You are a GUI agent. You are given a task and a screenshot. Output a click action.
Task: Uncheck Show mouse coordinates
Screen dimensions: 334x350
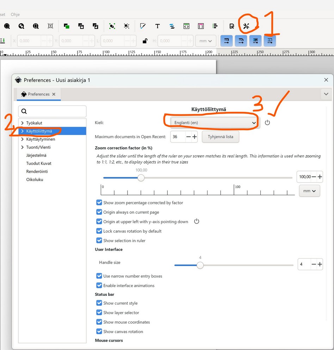click(x=99, y=322)
